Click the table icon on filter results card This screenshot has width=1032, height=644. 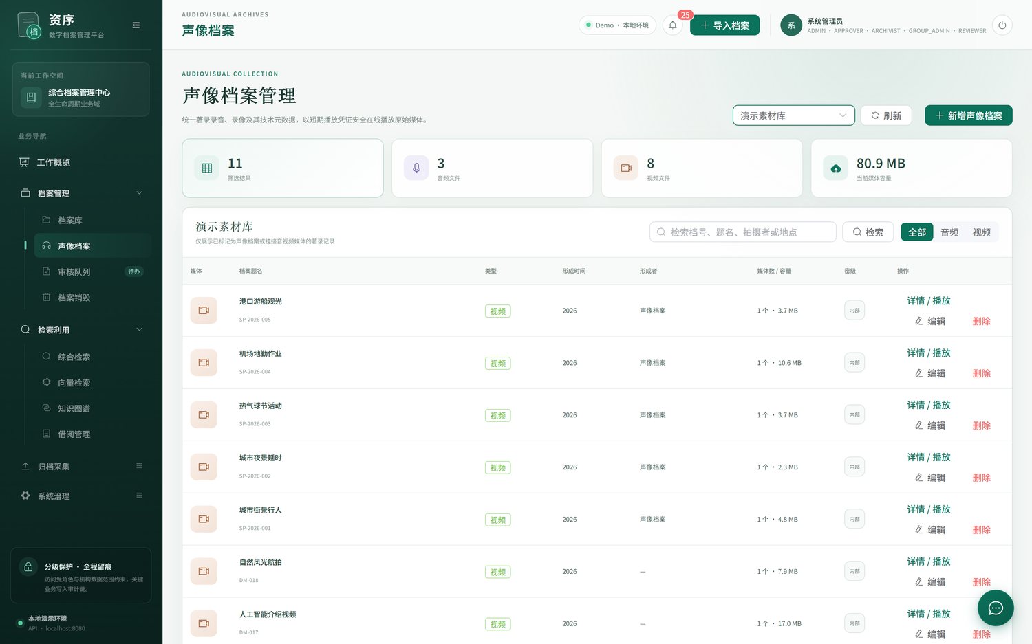(207, 168)
